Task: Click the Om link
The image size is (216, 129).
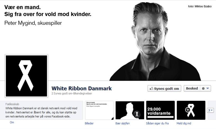Action: (x=12, y=122)
